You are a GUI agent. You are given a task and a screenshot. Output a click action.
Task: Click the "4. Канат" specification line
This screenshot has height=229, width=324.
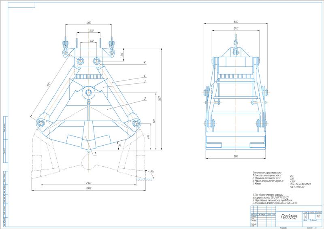pos(257,183)
